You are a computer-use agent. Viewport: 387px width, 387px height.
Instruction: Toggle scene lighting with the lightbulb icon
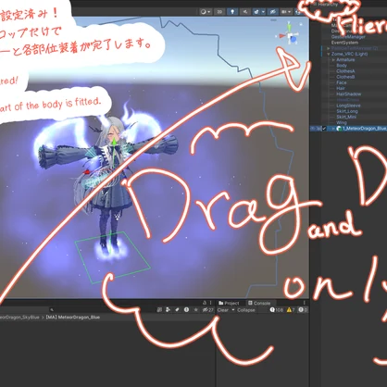pyautogui.click(x=232, y=12)
